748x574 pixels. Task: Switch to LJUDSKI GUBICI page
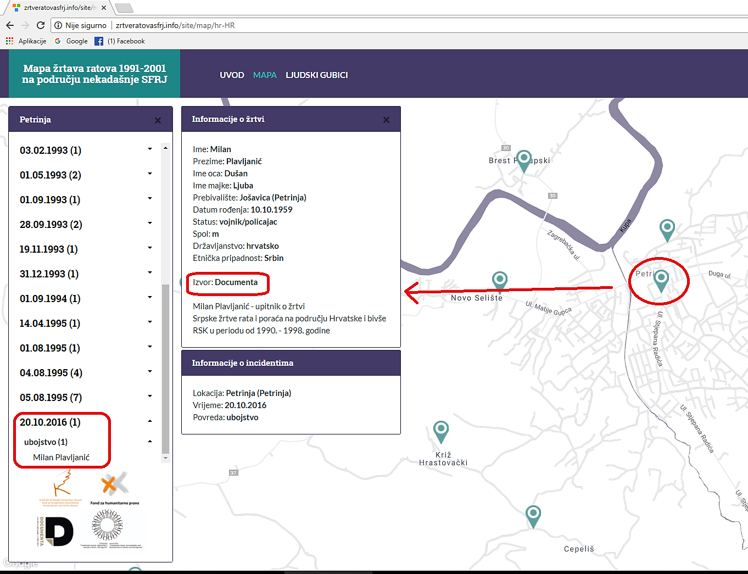click(316, 75)
